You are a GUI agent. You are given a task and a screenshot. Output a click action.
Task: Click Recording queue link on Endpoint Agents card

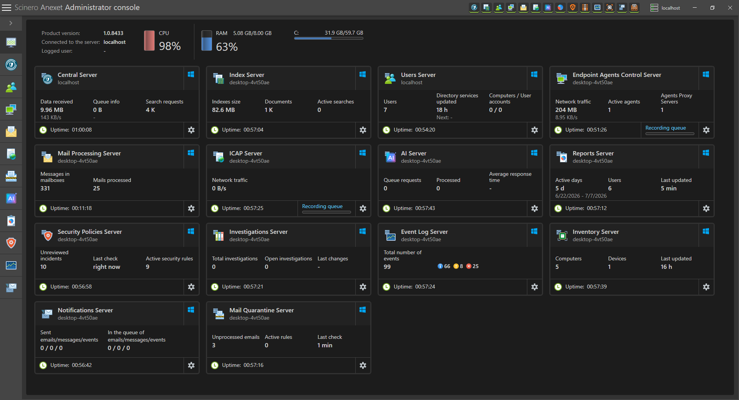tap(665, 128)
